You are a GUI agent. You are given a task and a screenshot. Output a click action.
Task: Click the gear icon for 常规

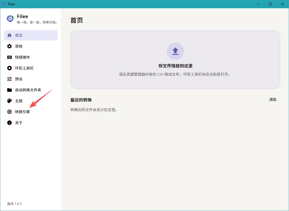pos(9,46)
